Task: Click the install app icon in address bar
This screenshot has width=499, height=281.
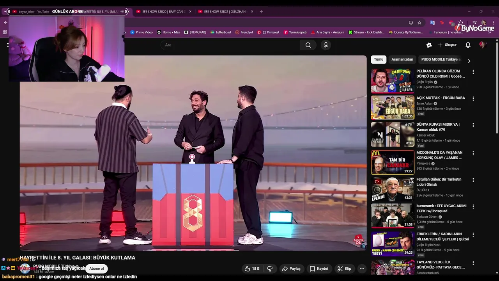Action: click(x=411, y=23)
